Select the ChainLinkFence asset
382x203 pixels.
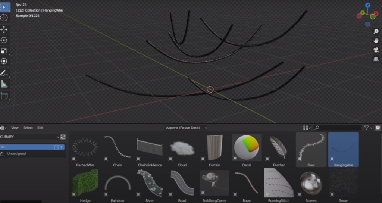coord(150,150)
